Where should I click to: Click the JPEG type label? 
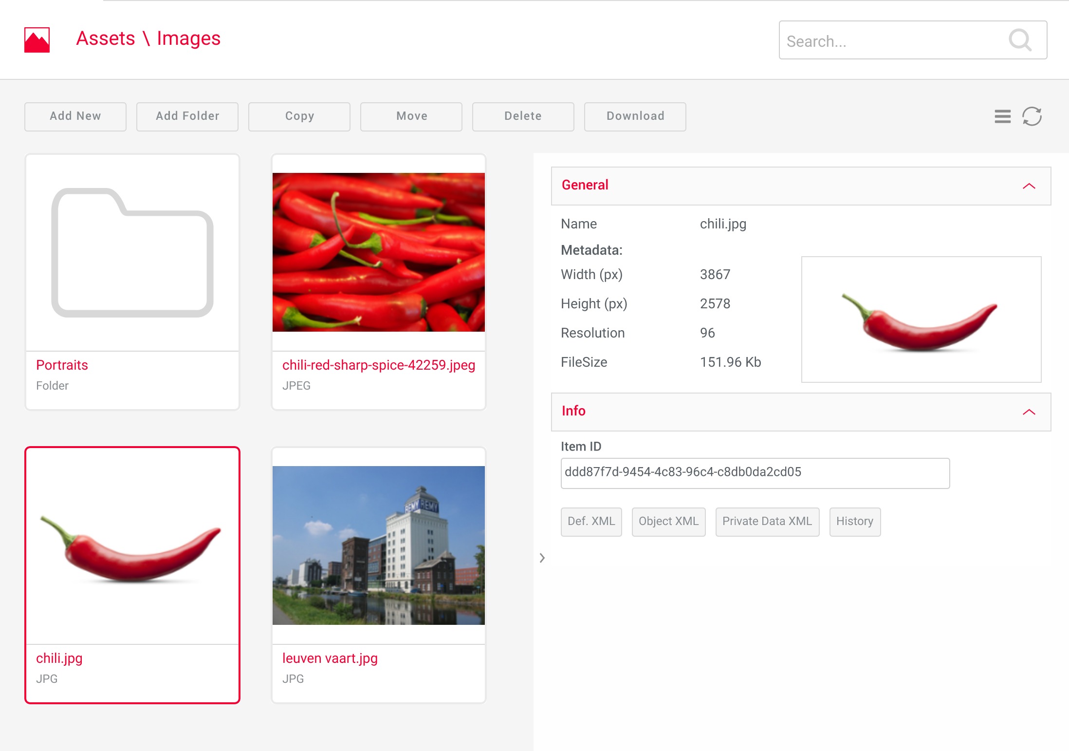296,386
